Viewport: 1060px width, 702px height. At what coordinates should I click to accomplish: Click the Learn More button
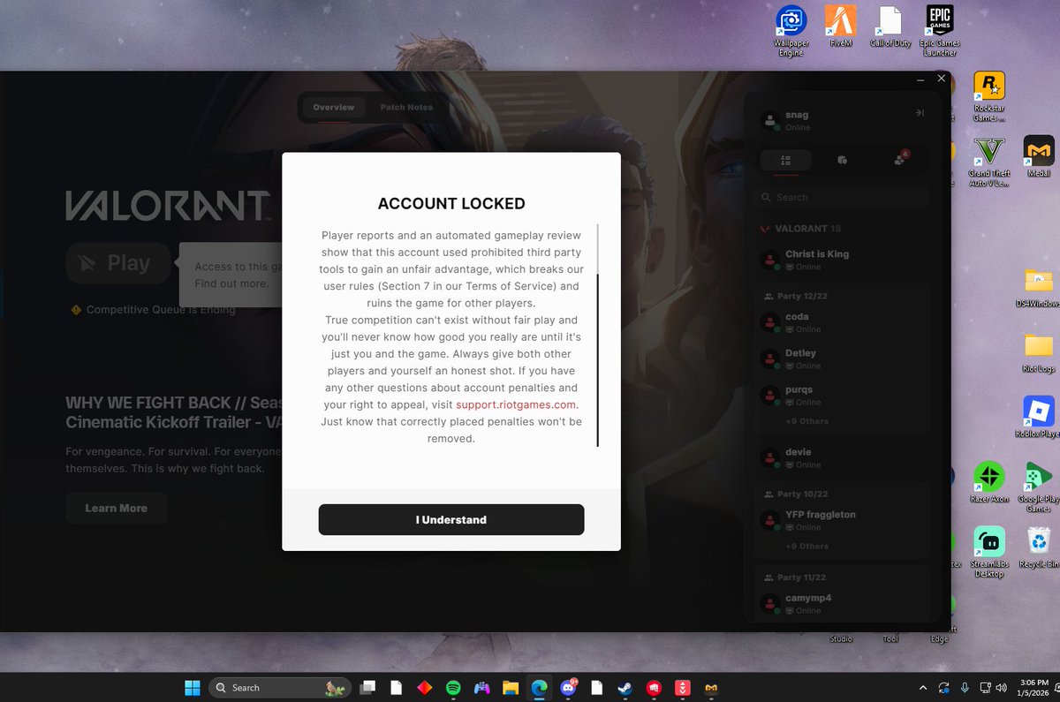click(x=116, y=508)
